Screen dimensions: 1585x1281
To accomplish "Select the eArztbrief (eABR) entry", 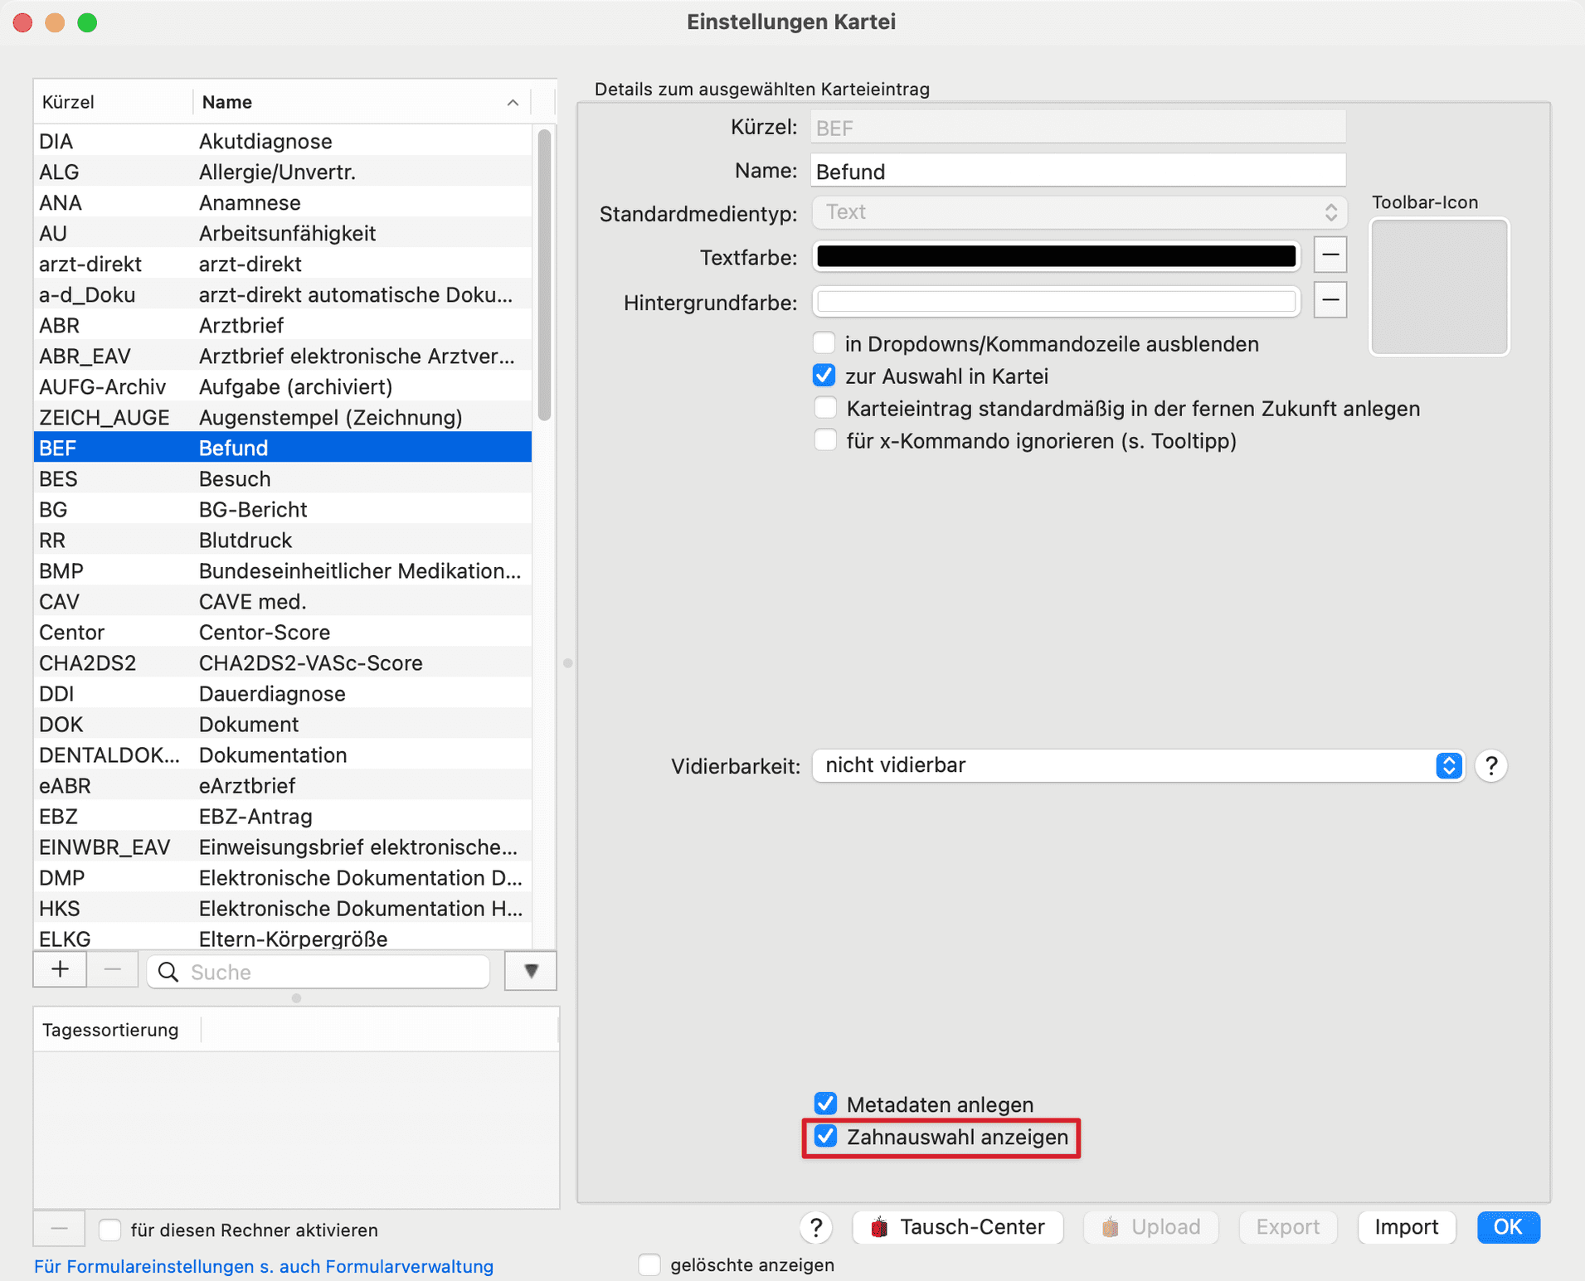I will [282, 785].
